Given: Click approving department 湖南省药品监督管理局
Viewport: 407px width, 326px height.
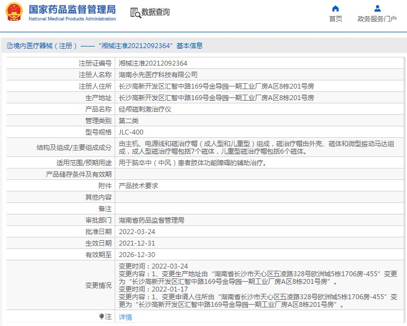Looking at the screenshot, I should click(151, 220).
